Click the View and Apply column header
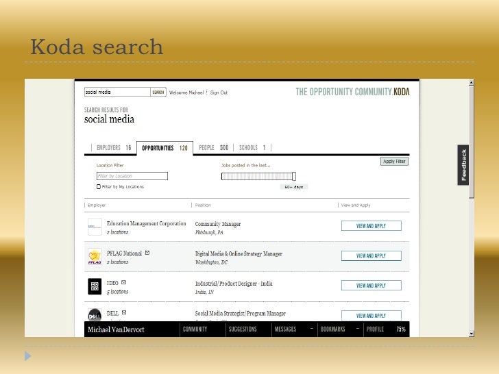 (x=356, y=205)
